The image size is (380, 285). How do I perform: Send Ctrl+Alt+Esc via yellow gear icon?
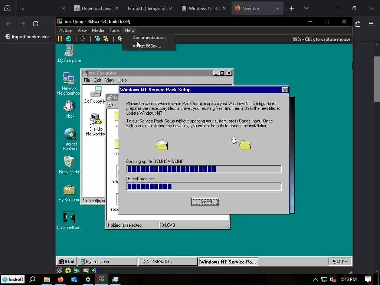[x=106, y=39]
